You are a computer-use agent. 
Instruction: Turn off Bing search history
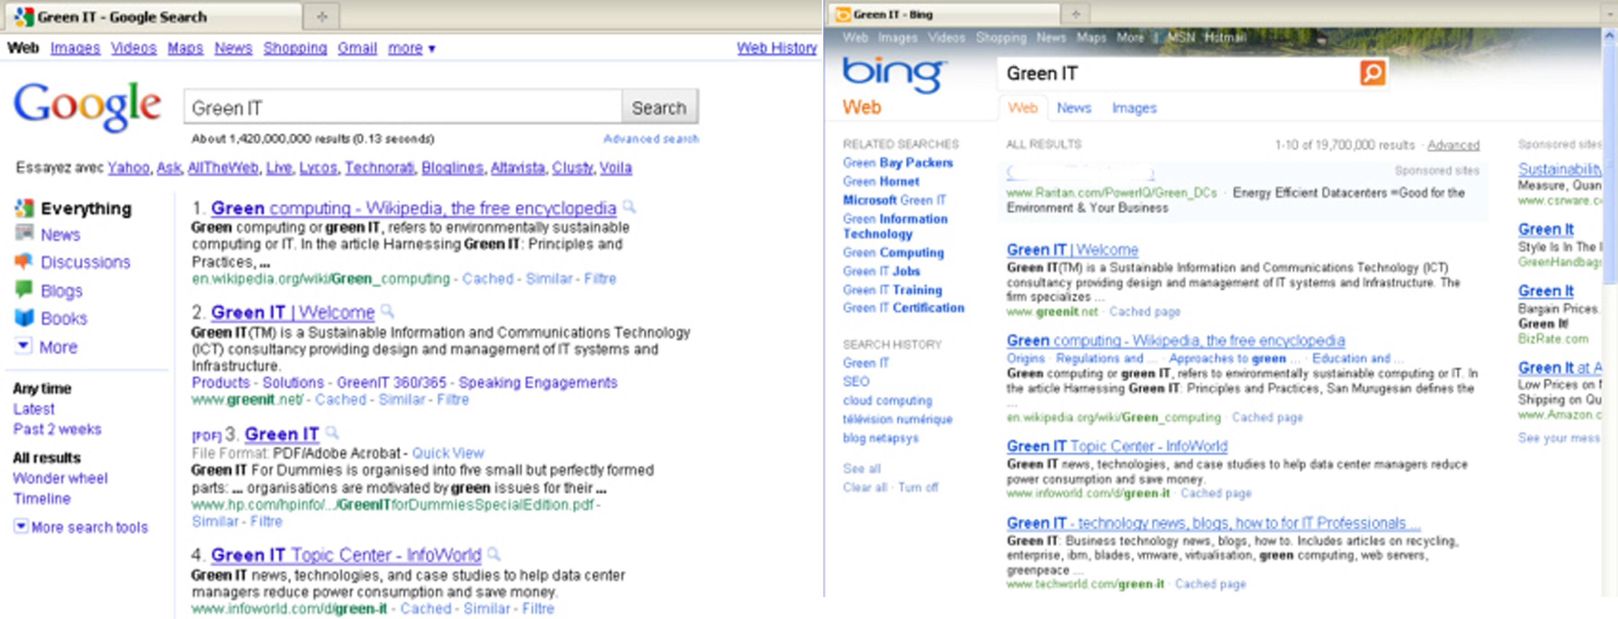(918, 487)
